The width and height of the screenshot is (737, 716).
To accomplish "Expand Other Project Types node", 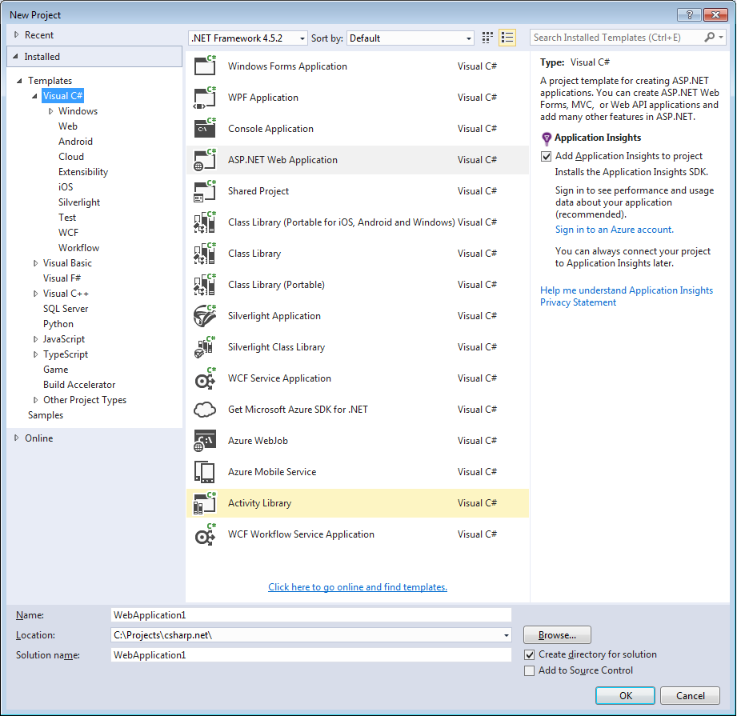I will pos(35,400).
